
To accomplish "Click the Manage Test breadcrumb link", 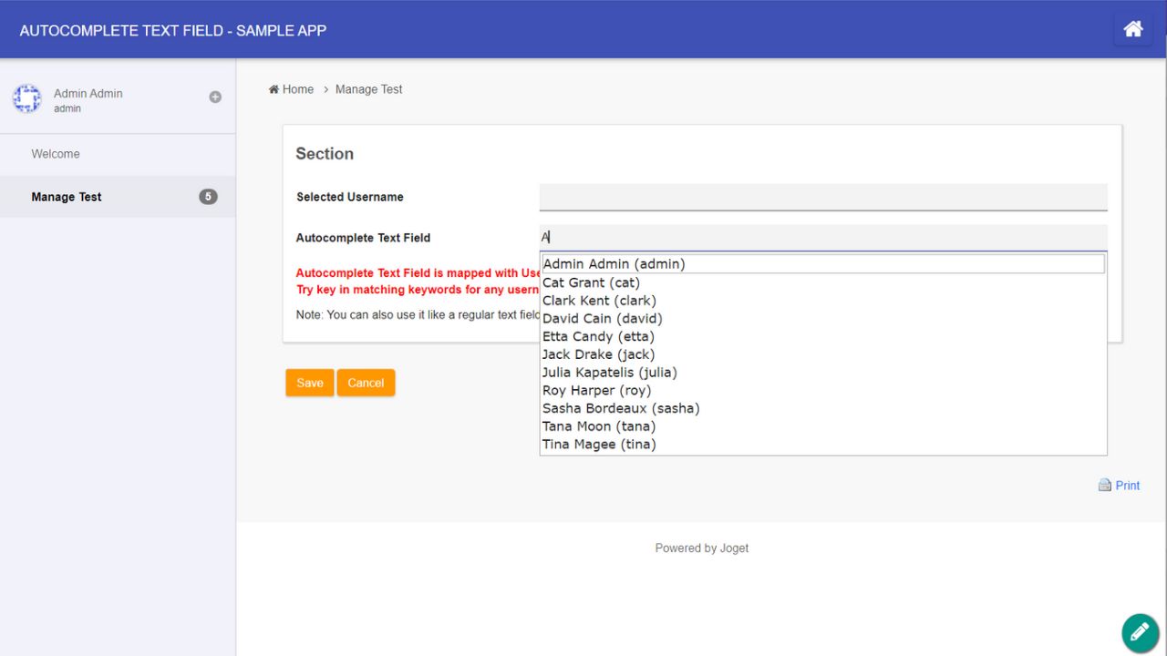I will (x=368, y=88).
